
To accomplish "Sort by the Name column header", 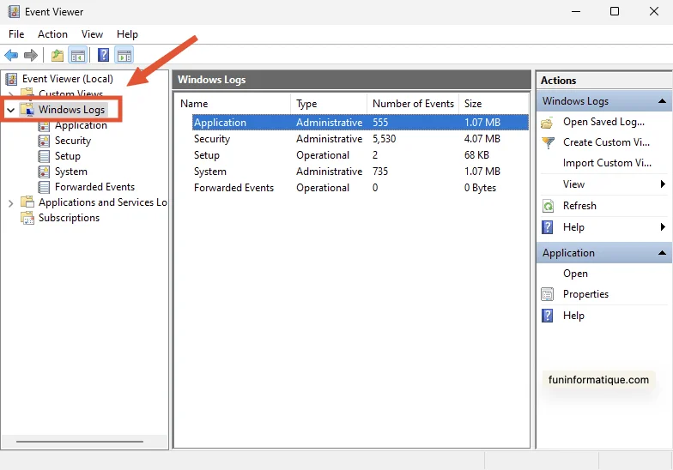I will (x=233, y=104).
